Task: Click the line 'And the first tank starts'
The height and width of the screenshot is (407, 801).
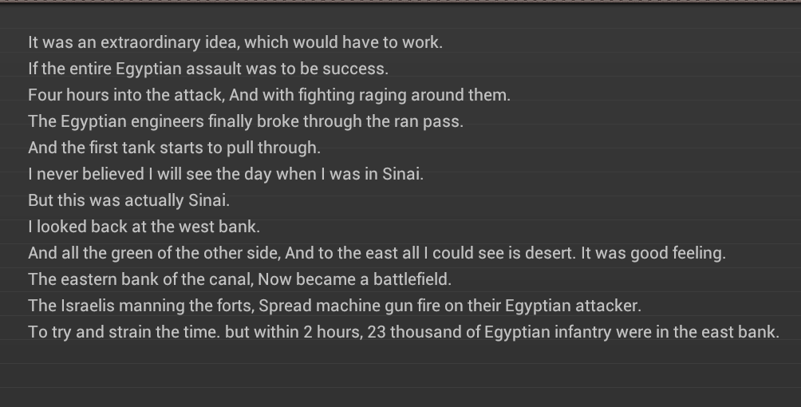Action: (x=174, y=148)
